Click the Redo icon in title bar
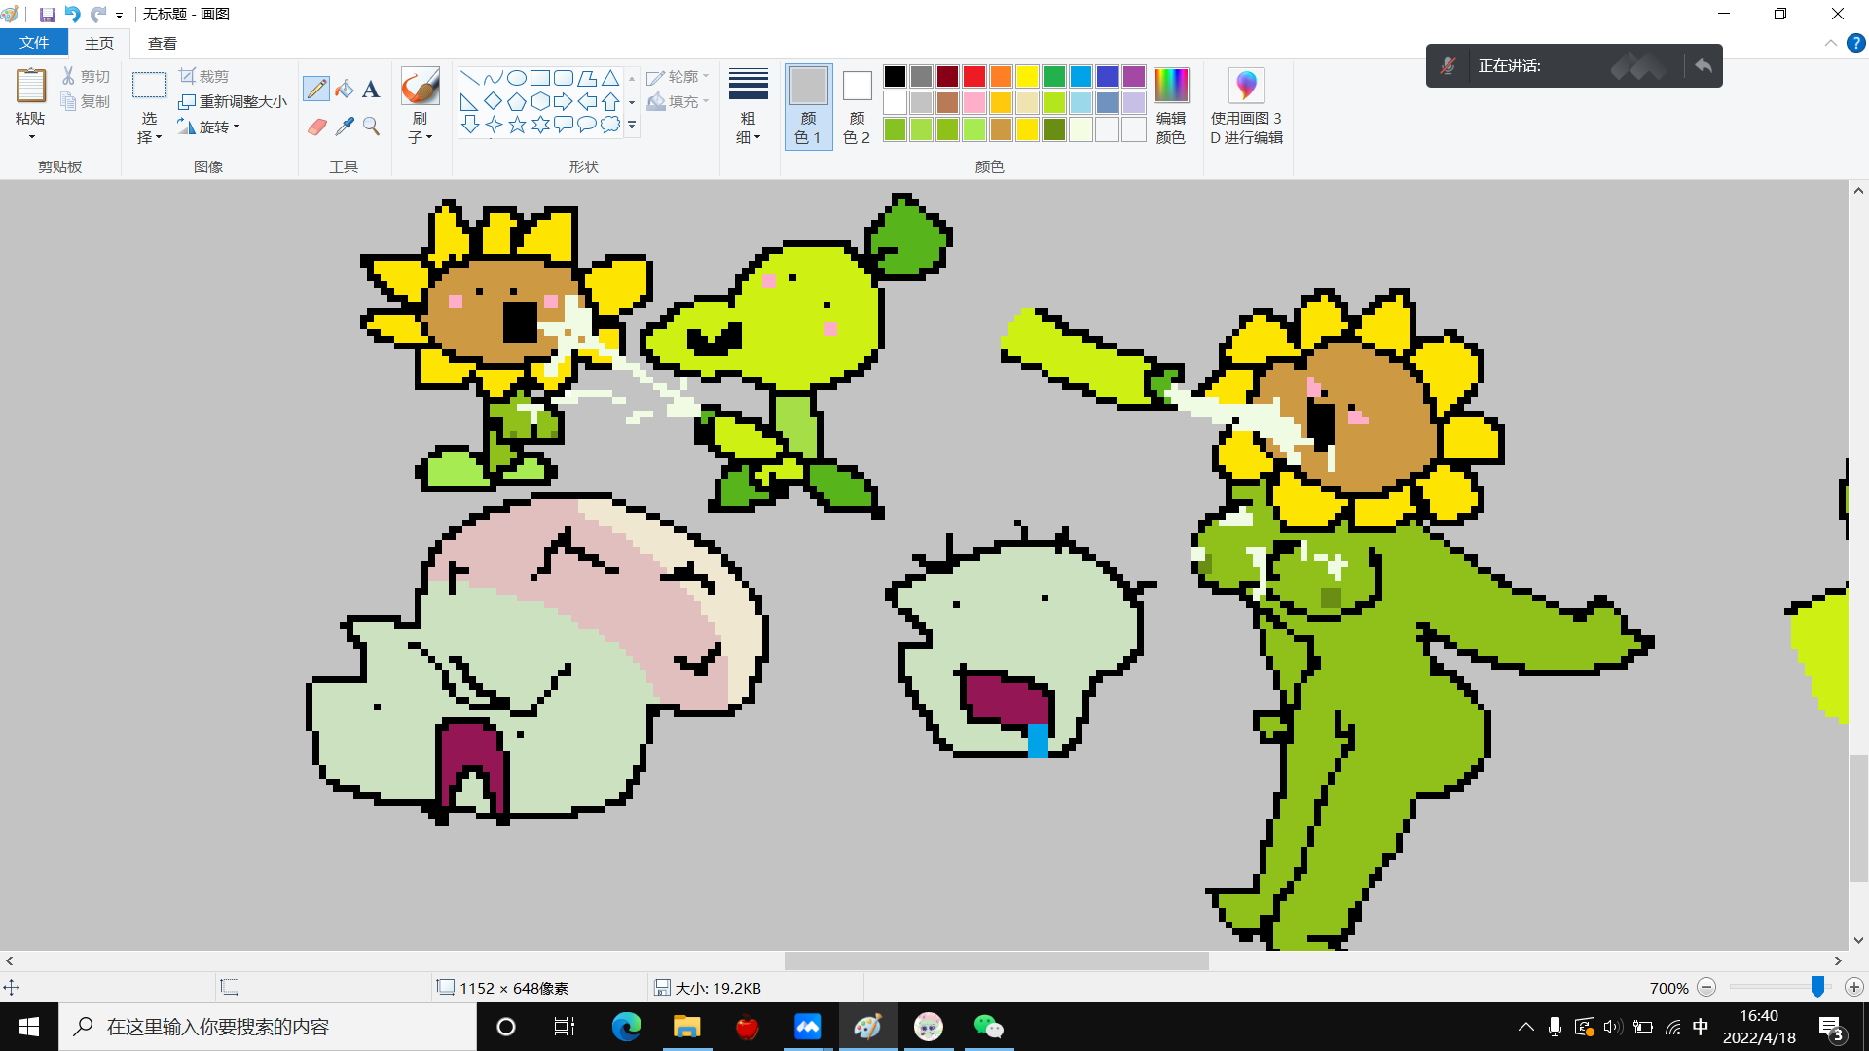The width and height of the screenshot is (1869, 1051). click(x=98, y=15)
